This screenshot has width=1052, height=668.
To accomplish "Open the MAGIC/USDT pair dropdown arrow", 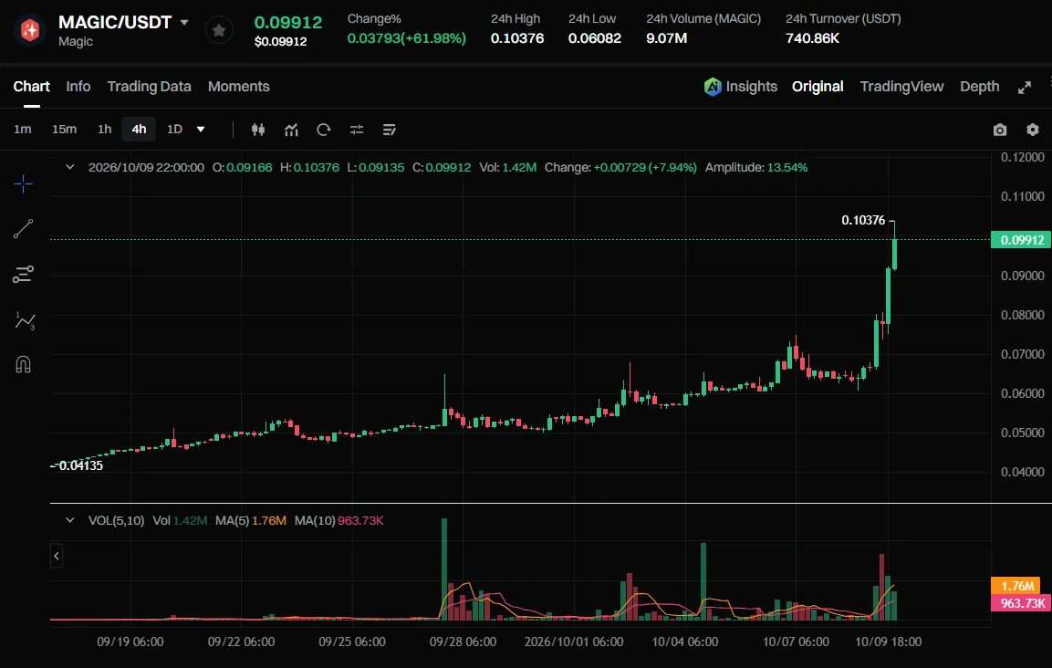I will (184, 22).
